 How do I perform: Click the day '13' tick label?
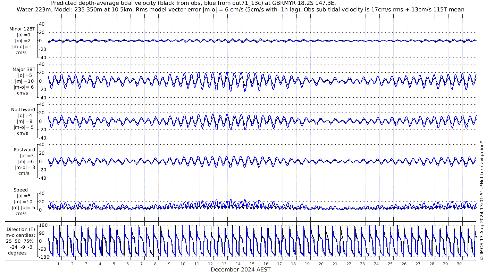tap(225, 263)
